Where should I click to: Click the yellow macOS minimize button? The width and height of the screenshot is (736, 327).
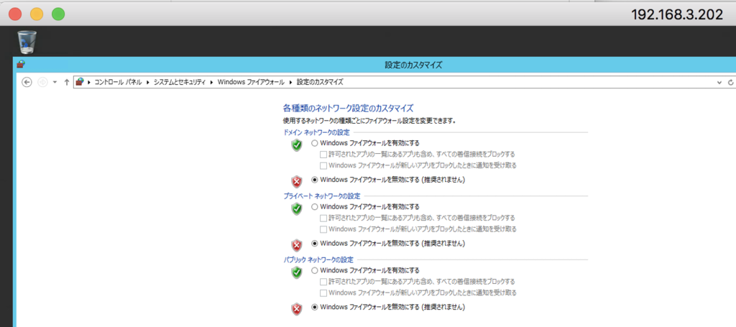pos(37,14)
